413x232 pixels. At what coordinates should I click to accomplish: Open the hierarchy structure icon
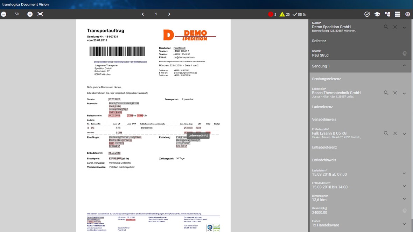(x=387, y=14)
